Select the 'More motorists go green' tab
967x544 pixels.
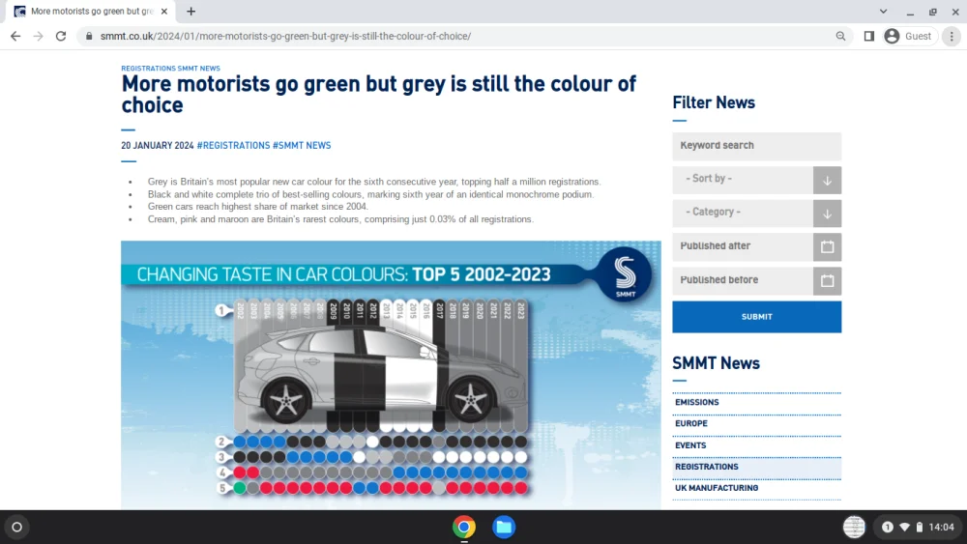click(x=91, y=11)
